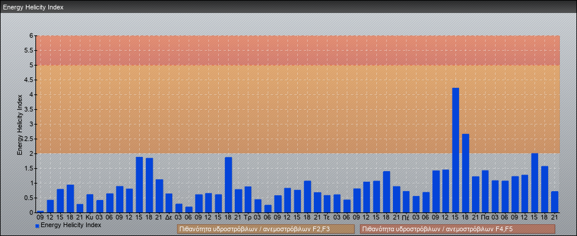The image size is (577, 236).
Task: Click the y-axis value 2
Action: pyautogui.click(x=31, y=153)
